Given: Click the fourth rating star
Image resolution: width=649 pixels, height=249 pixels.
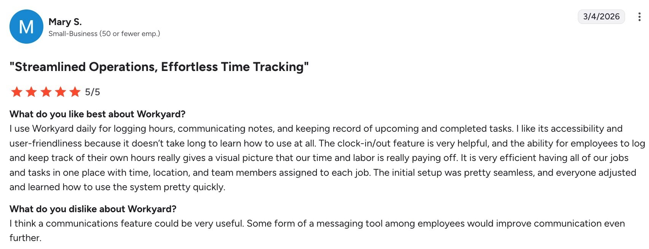Looking at the screenshot, I should click(60, 92).
